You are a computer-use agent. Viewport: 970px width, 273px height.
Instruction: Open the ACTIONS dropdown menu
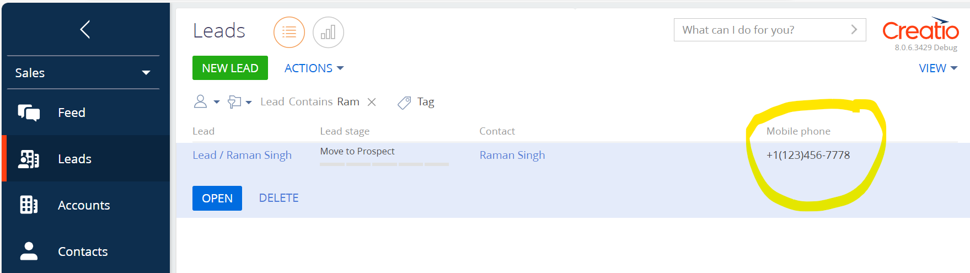point(314,68)
